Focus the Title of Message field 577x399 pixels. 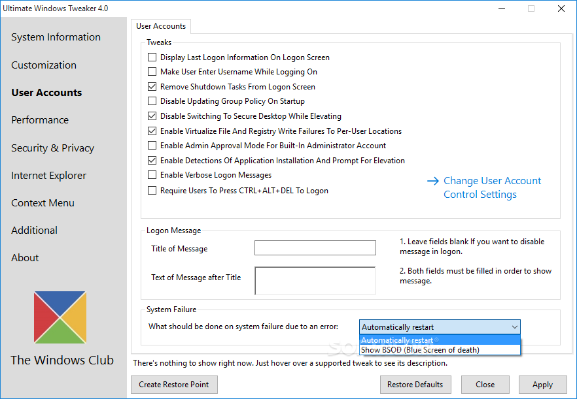(315, 247)
